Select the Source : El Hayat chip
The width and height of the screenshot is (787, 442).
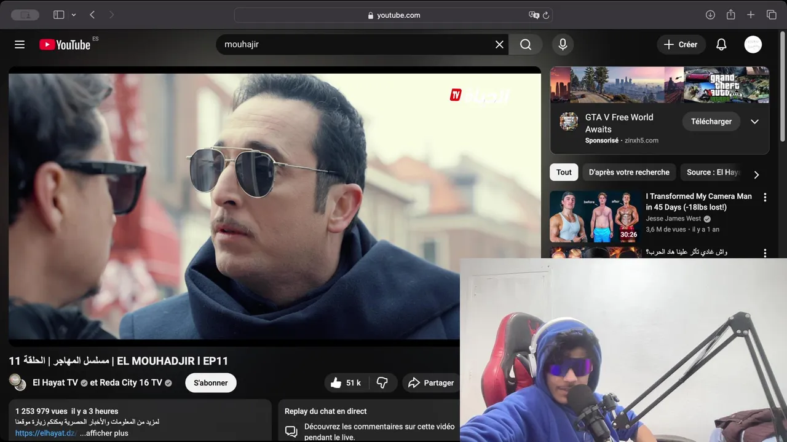pyautogui.click(x=712, y=173)
